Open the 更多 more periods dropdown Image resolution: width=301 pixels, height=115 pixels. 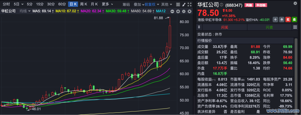107,4
